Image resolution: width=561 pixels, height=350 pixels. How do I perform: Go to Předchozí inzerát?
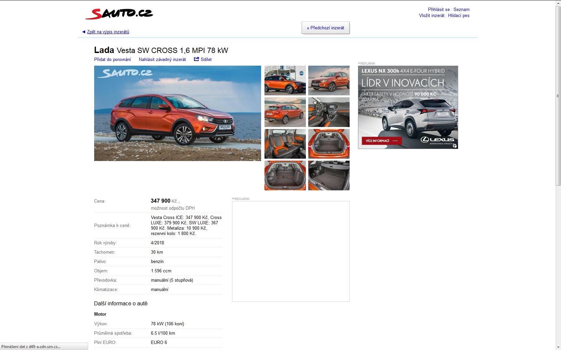click(325, 28)
